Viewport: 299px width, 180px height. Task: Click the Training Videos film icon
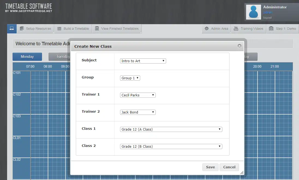(235, 29)
